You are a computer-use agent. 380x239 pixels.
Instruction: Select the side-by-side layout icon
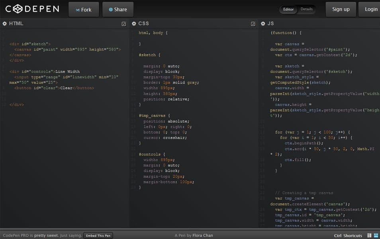pyautogui.click(x=369, y=235)
